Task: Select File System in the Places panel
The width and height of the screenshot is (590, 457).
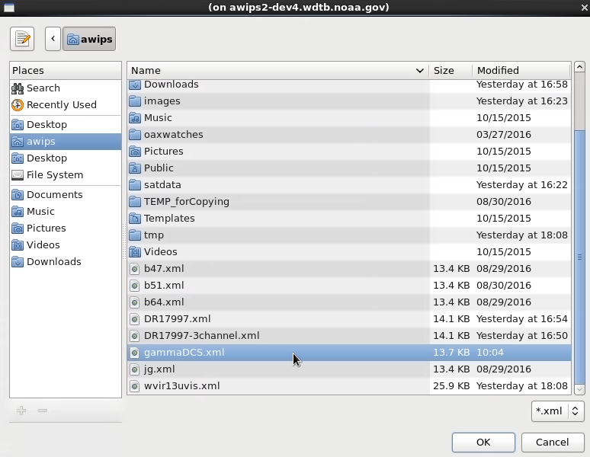Action: (x=66, y=174)
